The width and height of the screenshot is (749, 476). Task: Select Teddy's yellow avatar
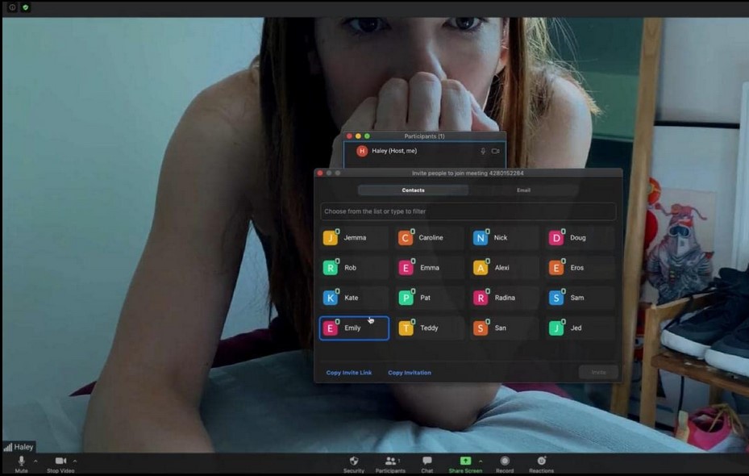406,328
